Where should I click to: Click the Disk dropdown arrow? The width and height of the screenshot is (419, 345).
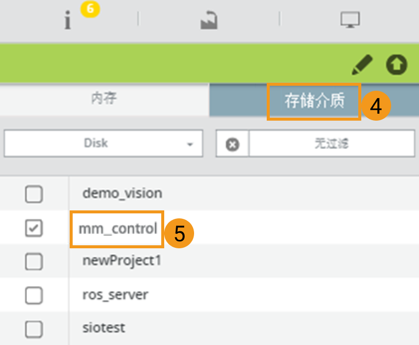coord(190,144)
